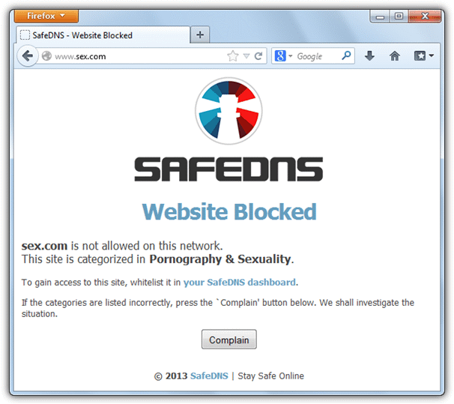
Task: Expand the Google search engine selector
Action: coord(283,55)
